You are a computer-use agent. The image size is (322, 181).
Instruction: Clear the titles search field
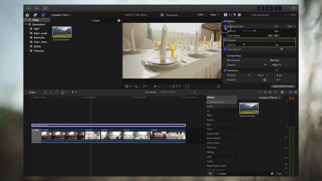[119, 21]
